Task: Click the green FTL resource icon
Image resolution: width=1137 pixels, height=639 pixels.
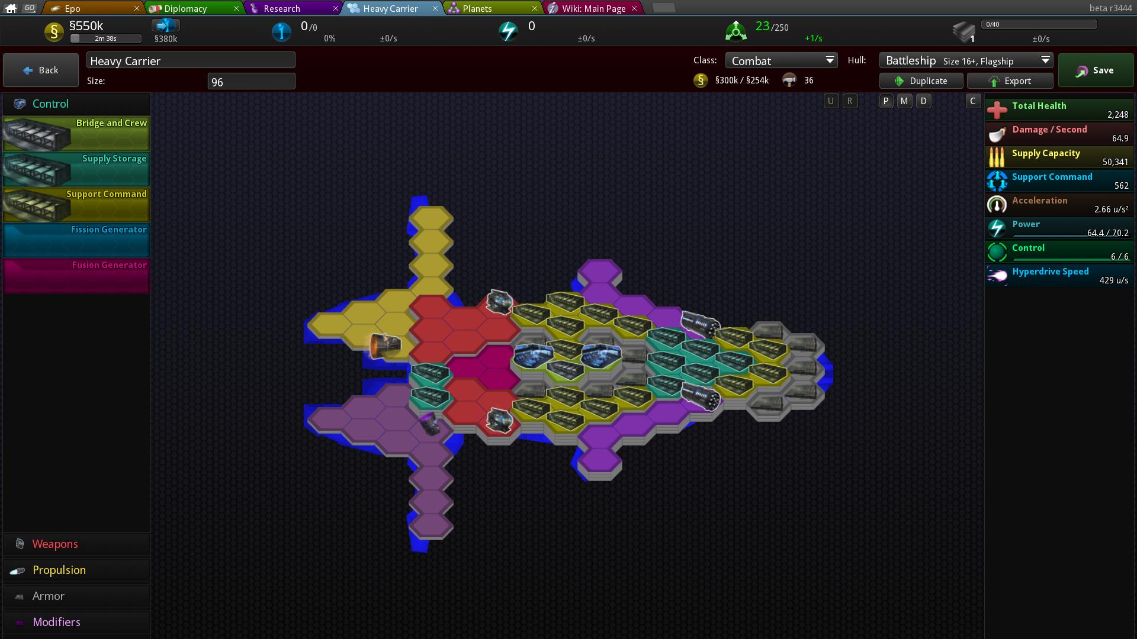Action: pos(735,31)
